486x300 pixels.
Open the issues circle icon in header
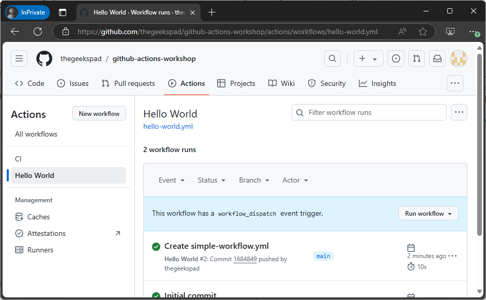click(396, 58)
